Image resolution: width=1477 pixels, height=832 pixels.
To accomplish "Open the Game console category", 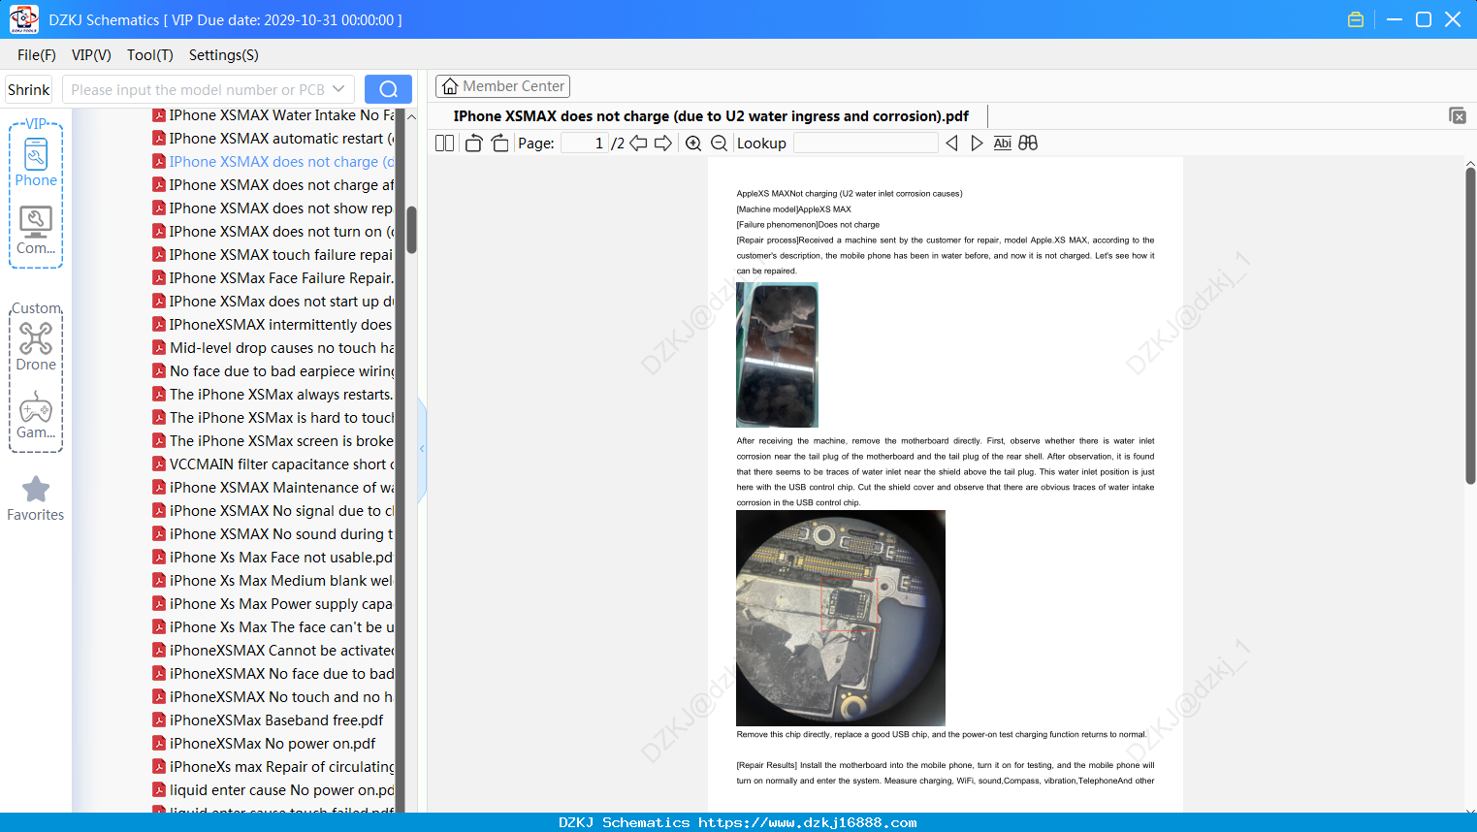I will 36,414.
